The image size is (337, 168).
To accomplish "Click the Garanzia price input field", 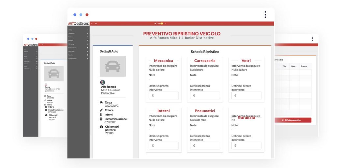I will click(246, 145).
